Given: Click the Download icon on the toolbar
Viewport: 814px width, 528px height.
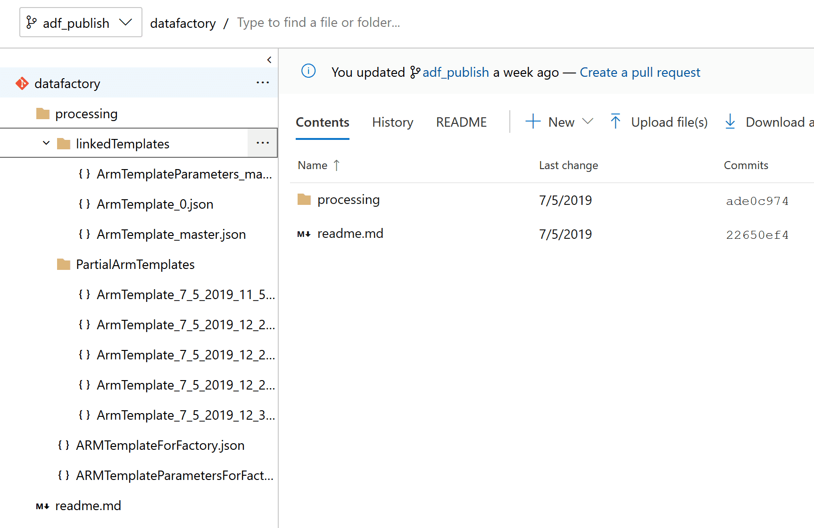Looking at the screenshot, I should [730, 122].
